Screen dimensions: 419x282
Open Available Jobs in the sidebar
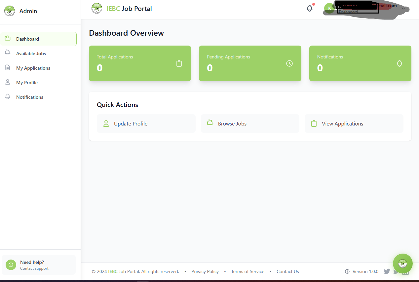coord(31,53)
